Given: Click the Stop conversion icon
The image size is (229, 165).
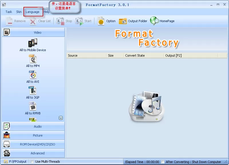Looking at the screenshot, I should (60, 21).
